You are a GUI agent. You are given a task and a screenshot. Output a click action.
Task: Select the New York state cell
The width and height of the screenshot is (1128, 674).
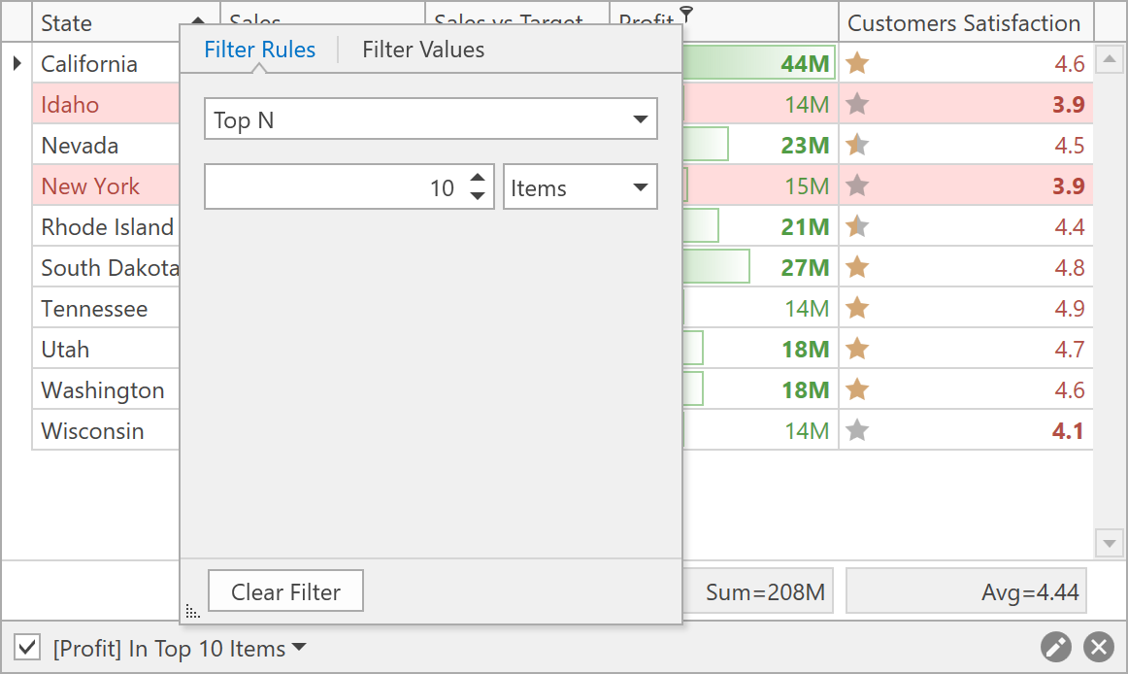point(106,185)
